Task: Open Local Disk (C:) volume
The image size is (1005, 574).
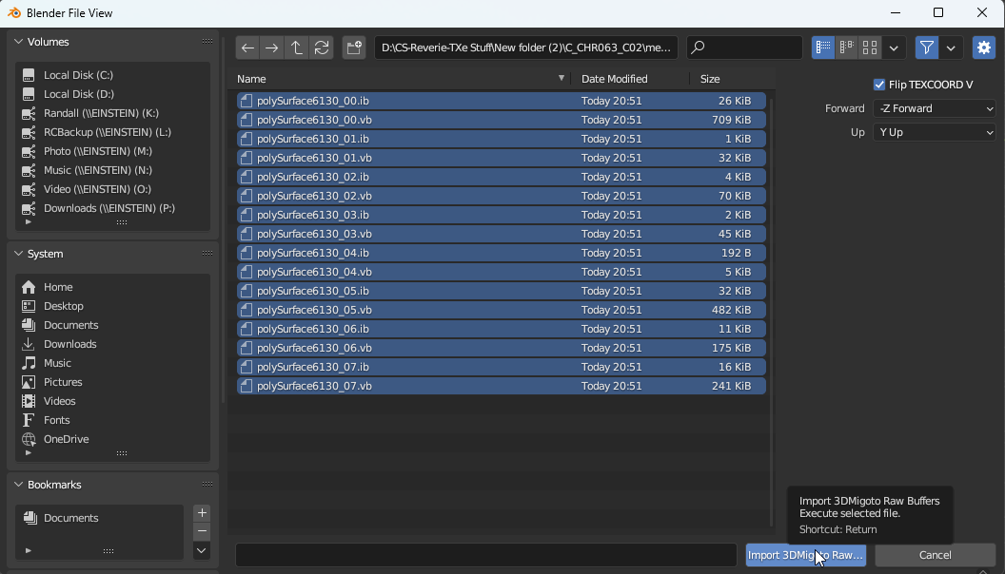Action: pos(113,75)
